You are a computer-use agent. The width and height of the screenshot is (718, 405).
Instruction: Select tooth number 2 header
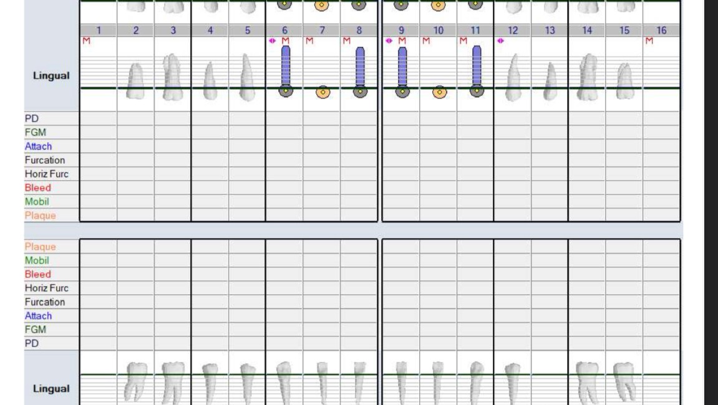click(x=135, y=30)
